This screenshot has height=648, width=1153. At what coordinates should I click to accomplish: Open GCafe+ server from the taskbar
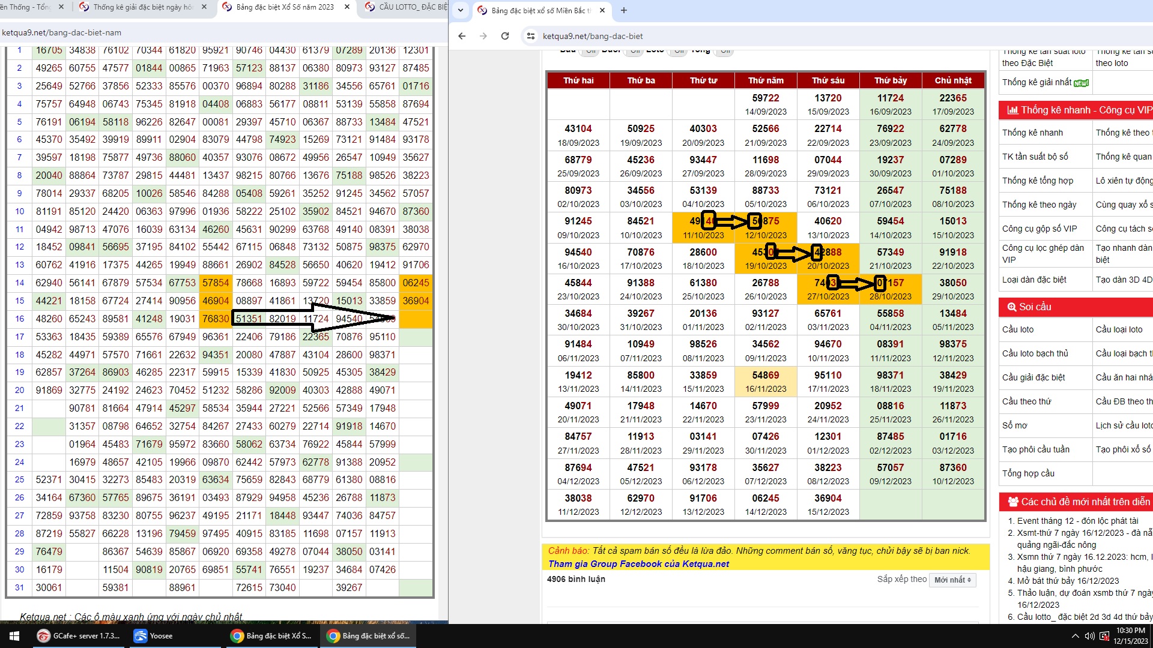coord(78,636)
